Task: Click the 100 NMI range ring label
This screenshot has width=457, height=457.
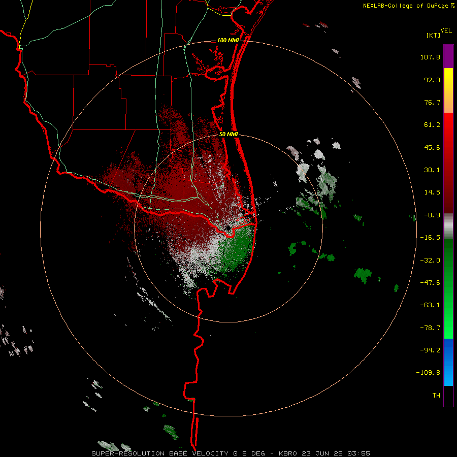Action: click(228, 40)
